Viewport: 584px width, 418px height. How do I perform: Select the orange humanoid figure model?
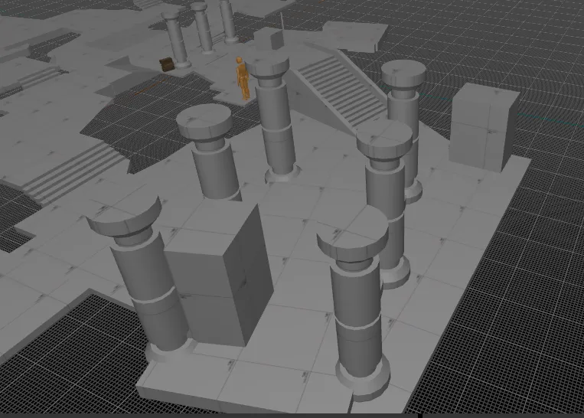pos(242,79)
